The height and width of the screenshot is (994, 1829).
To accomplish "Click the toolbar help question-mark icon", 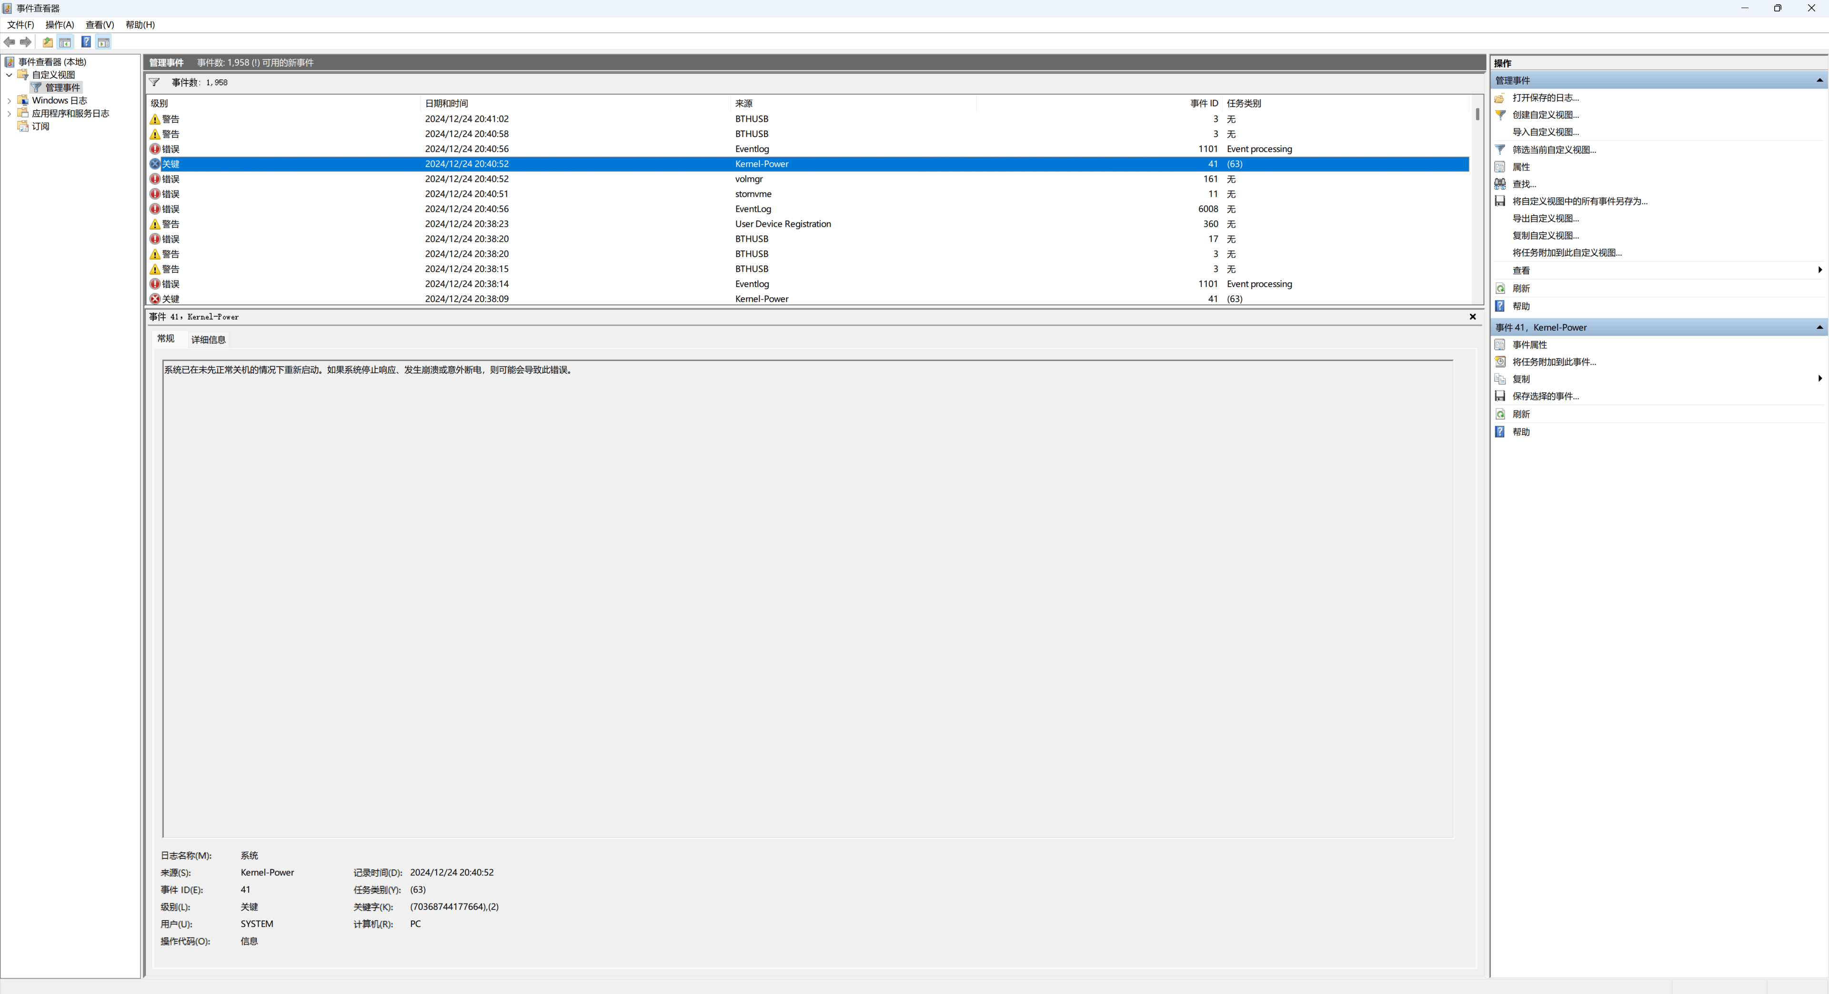I will (85, 42).
